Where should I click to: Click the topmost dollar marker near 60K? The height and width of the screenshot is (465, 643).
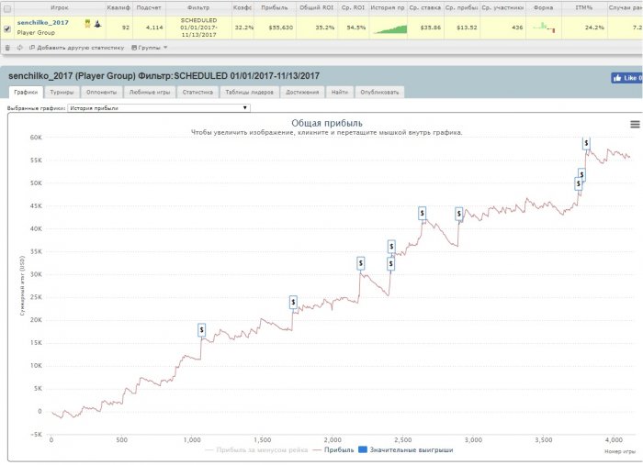tap(586, 142)
